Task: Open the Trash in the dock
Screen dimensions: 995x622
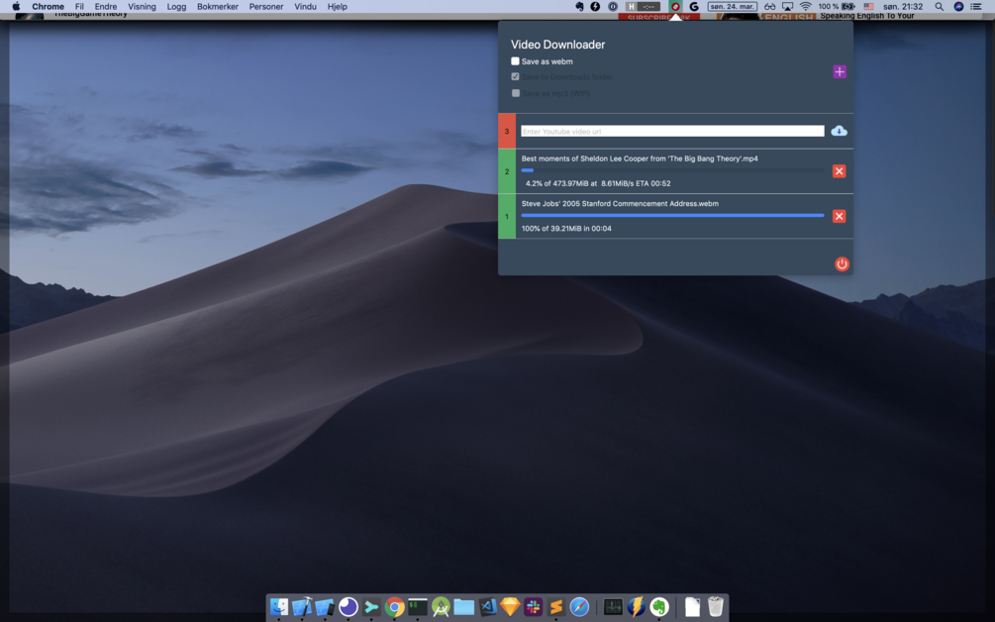Action: pyautogui.click(x=715, y=607)
